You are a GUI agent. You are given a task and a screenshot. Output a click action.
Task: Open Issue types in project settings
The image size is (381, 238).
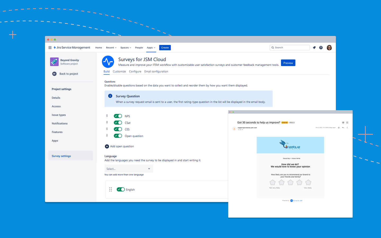pyautogui.click(x=59, y=115)
